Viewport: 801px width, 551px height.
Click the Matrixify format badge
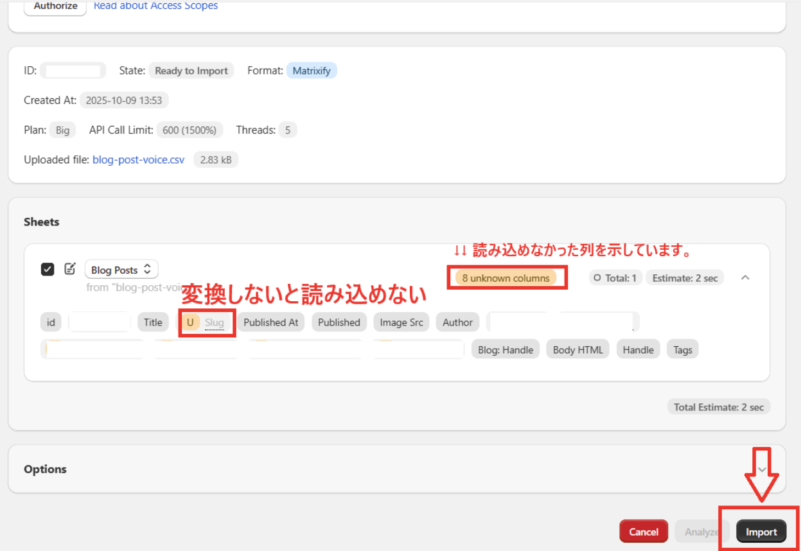[312, 71]
